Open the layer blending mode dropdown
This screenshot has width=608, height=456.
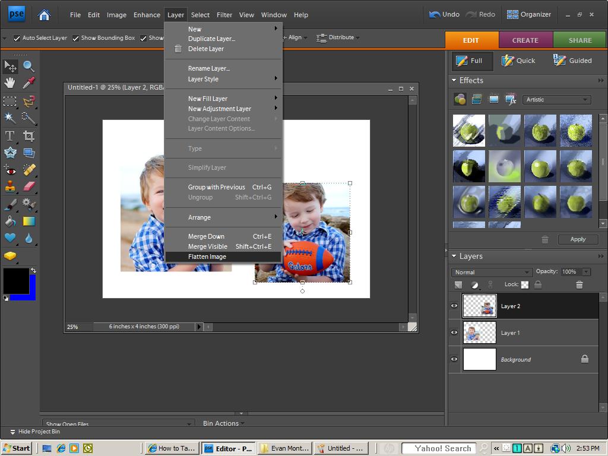pyautogui.click(x=491, y=271)
